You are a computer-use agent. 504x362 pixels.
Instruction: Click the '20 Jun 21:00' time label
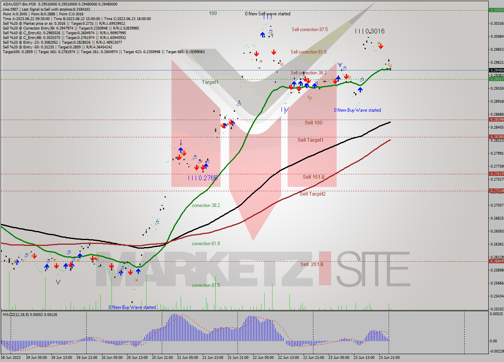(x=162, y=358)
